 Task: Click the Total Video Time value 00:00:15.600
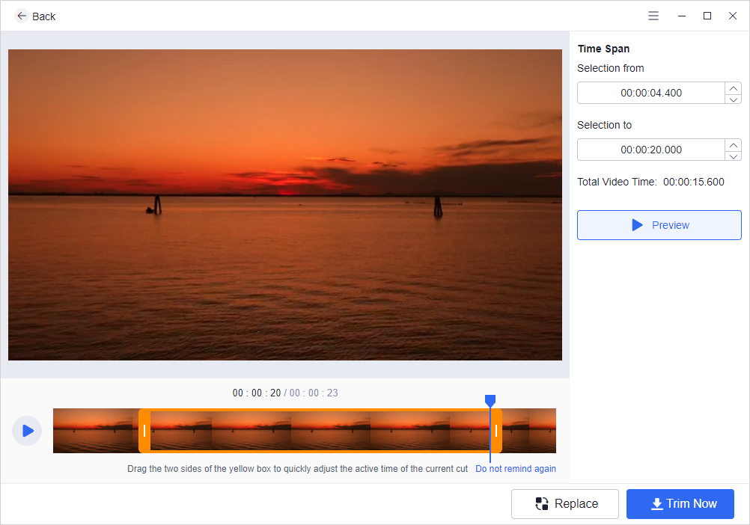click(x=694, y=182)
